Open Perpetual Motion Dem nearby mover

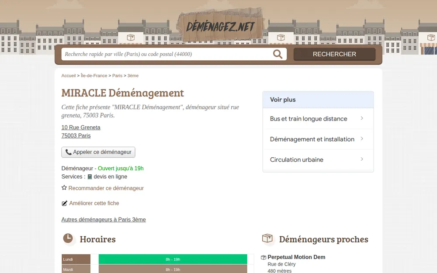[x=296, y=257]
